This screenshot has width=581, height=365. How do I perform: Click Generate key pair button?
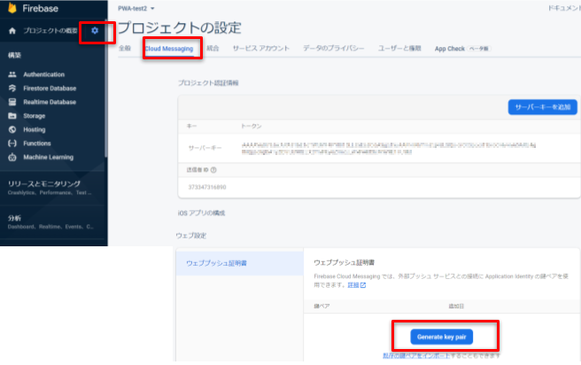pyautogui.click(x=441, y=337)
